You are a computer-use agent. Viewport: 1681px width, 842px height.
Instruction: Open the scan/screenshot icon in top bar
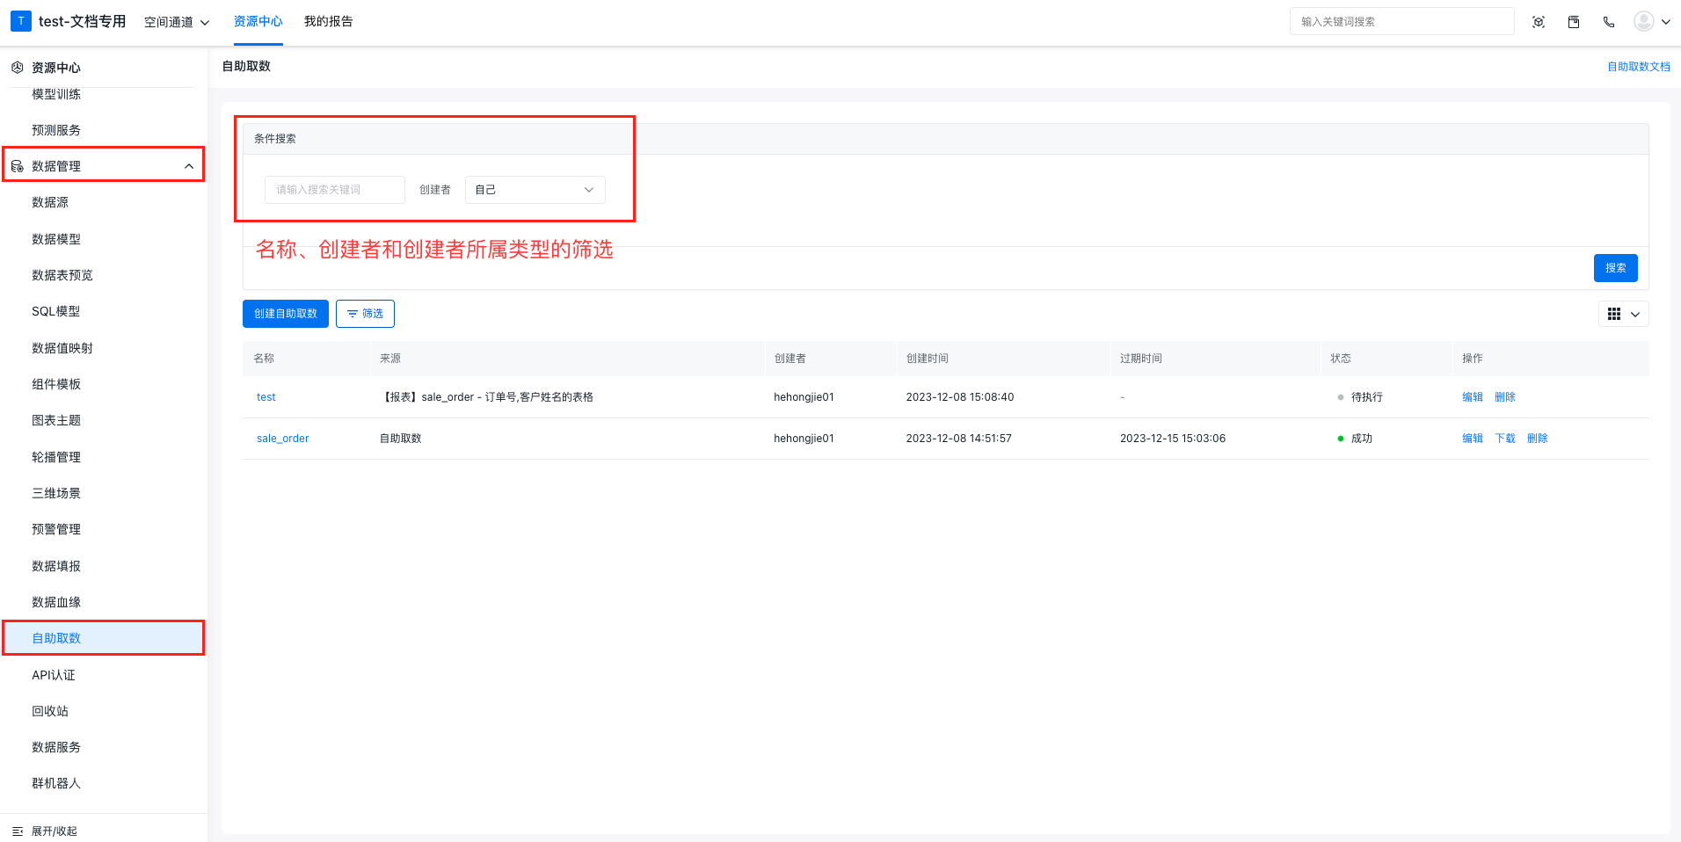1539,22
